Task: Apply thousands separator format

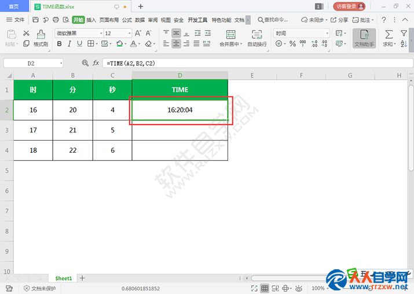Action: pyautogui.click(x=303, y=44)
